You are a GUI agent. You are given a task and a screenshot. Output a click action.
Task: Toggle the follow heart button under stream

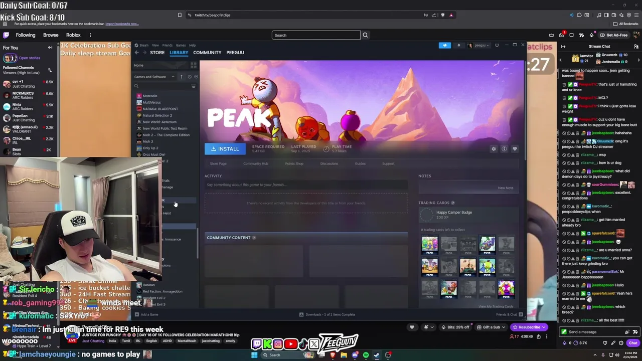pos(412,327)
